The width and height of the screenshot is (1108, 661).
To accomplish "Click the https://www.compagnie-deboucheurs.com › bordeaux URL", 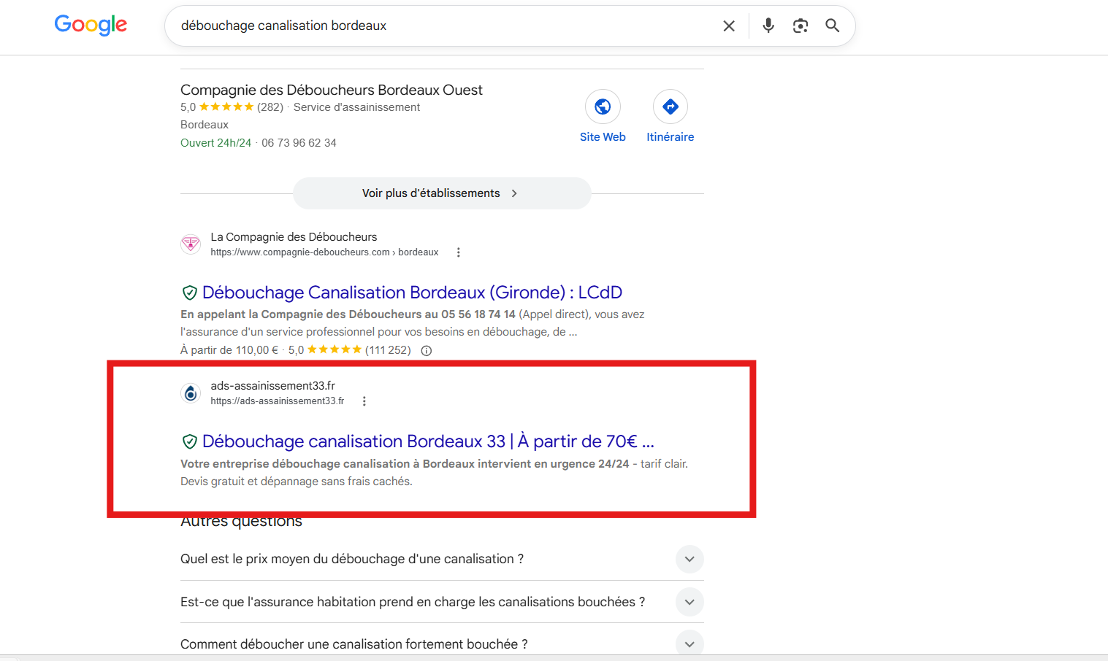I will point(324,252).
